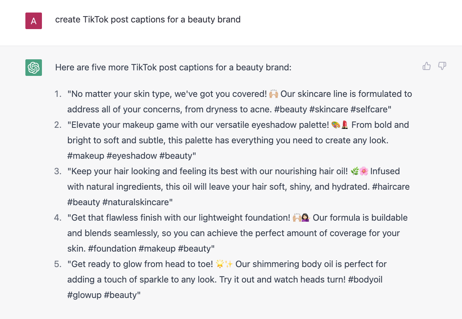The width and height of the screenshot is (462, 319).
Task: Click the ChatGPT logo avatar
Action: pos(33,67)
